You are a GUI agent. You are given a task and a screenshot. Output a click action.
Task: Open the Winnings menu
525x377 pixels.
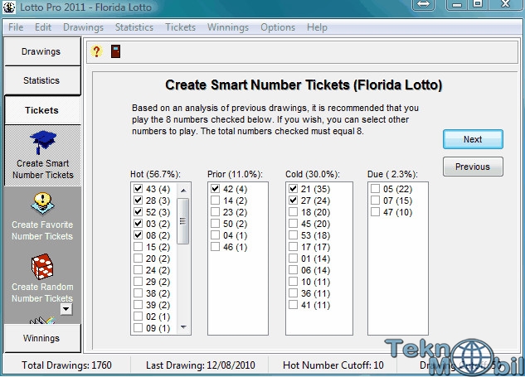(x=228, y=27)
